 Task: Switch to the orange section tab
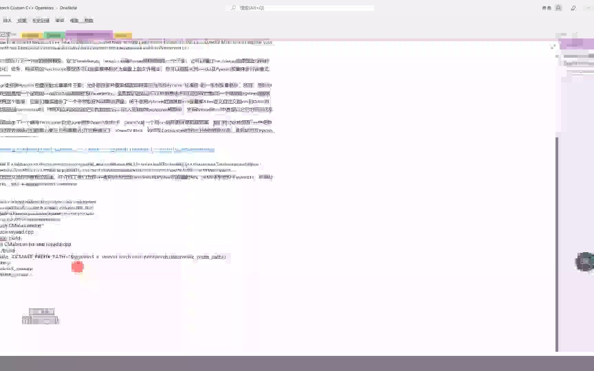coord(122,35)
